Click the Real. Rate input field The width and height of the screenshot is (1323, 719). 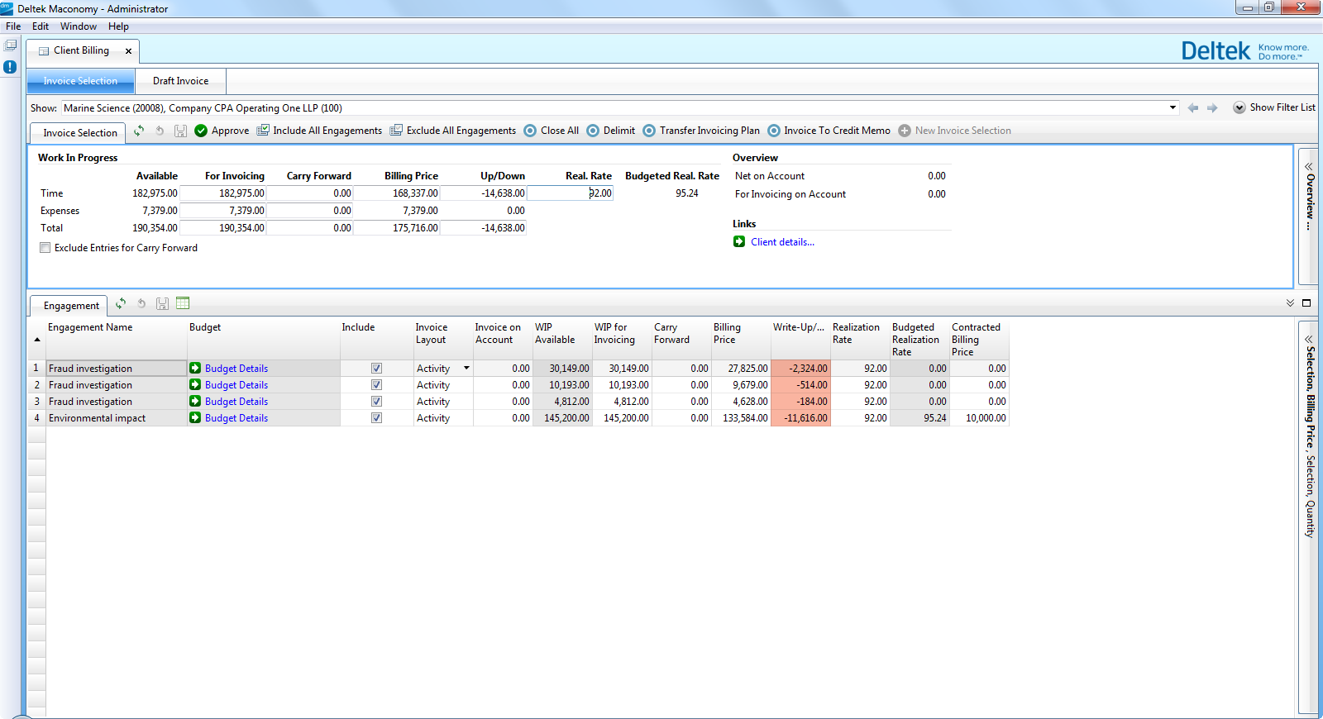[571, 193]
